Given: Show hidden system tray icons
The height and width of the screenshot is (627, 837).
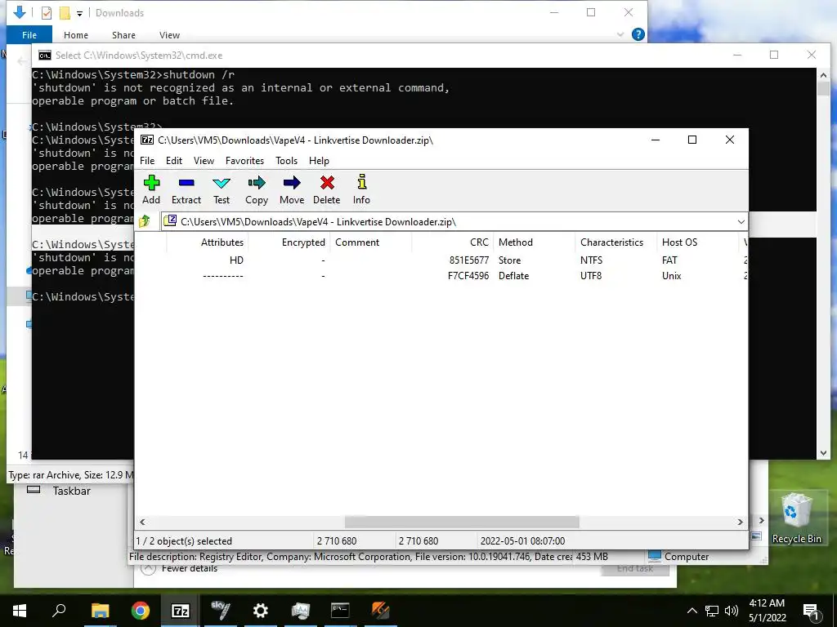Looking at the screenshot, I should pyautogui.click(x=692, y=611).
